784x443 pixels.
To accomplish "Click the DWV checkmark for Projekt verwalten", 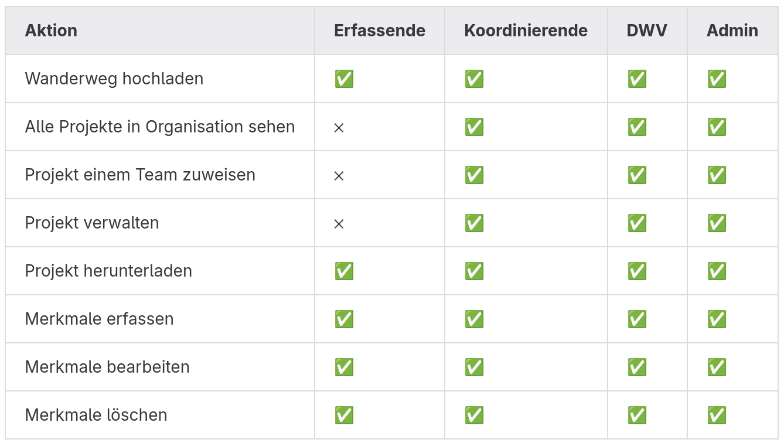I will pyautogui.click(x=637, y=223).
